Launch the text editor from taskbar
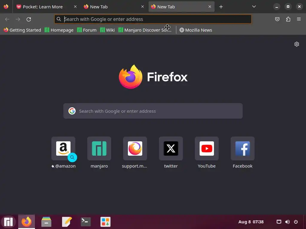 (x=67, y=222)
